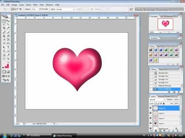
Task: Open the Opacity slider arrow
Action: point(180,99)
